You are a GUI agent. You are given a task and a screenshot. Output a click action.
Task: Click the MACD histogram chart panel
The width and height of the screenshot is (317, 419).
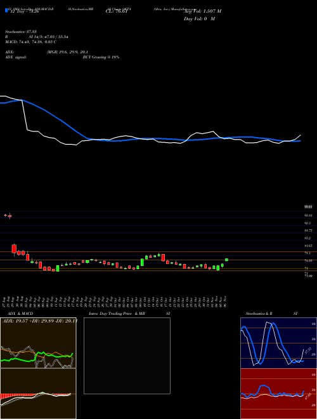(x=38, y=394)
